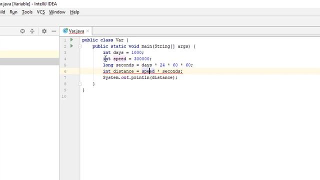Open the Window menu

(57, 12)
